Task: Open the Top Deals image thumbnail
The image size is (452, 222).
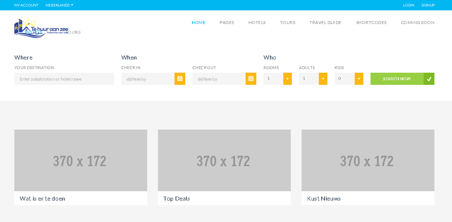Action: [x=224, y=160]
